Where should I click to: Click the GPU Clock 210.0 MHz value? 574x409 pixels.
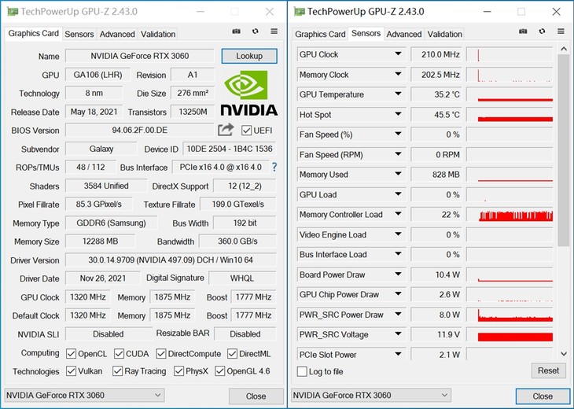point(436,54)
